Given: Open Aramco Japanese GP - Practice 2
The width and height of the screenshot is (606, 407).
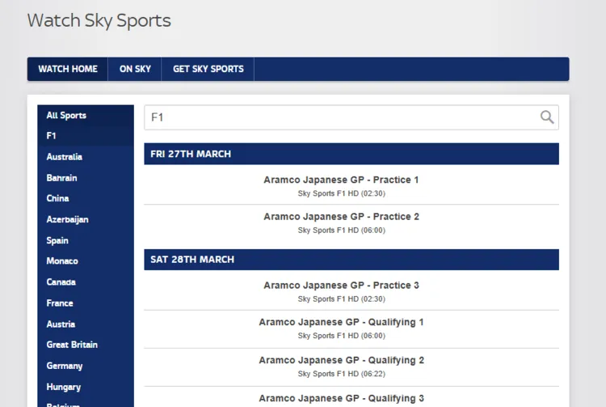Looking at the screenshot, I should click(x=341, y=216).
